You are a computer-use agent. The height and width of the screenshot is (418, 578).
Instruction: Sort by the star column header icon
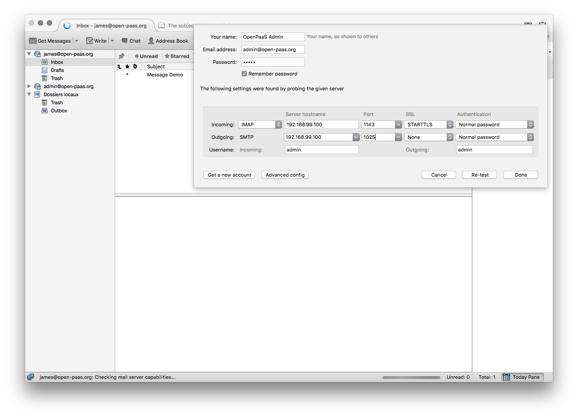pos(127,67)
